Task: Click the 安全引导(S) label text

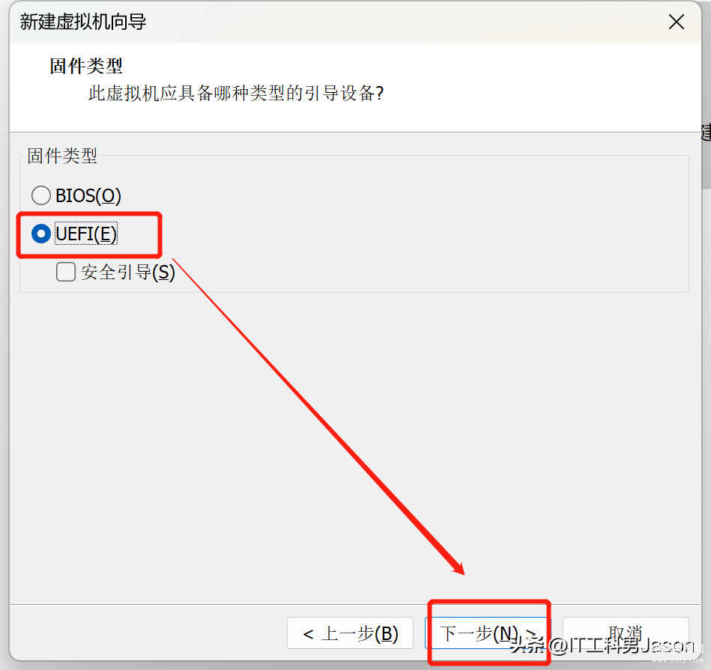Action: 128,272
